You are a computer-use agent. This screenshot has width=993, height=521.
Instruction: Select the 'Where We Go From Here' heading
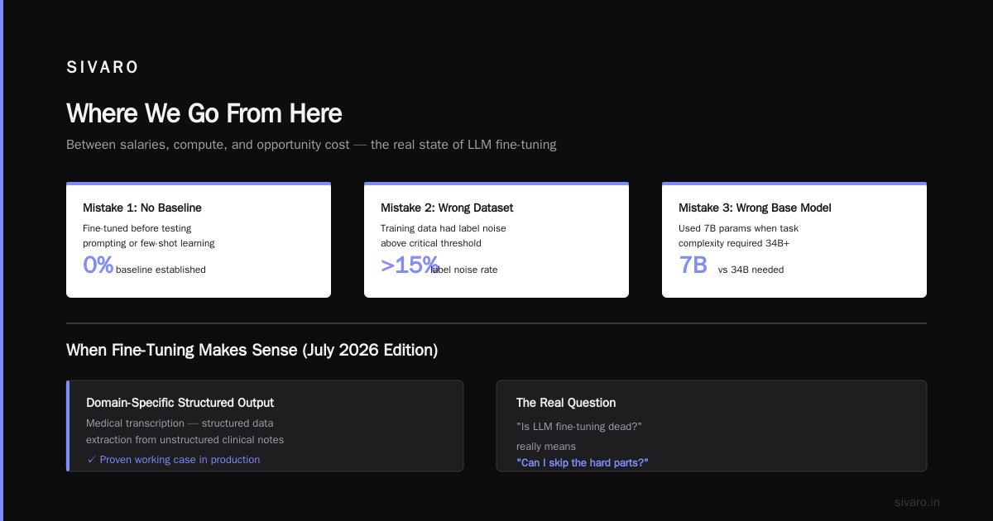204,113
